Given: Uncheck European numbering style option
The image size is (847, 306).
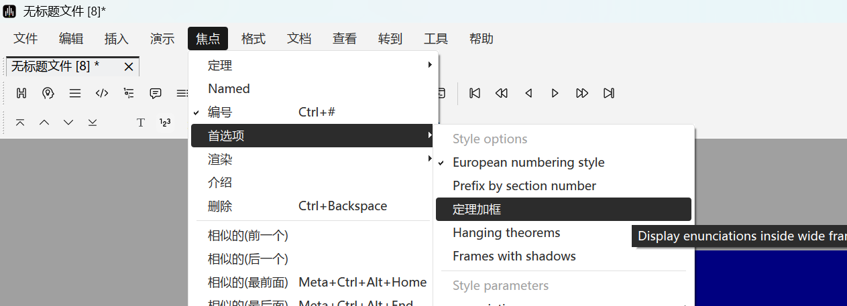Looking at the screenshot, I should click(528, 163).
